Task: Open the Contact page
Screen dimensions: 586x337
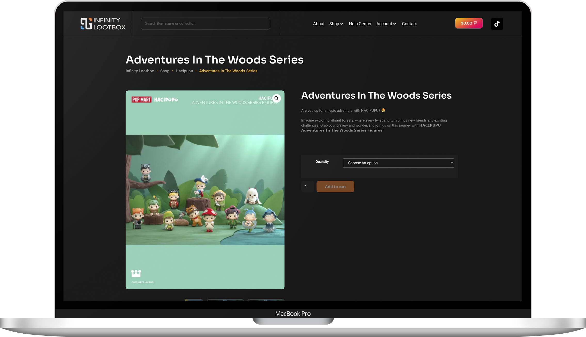Action: pos(409,24)
